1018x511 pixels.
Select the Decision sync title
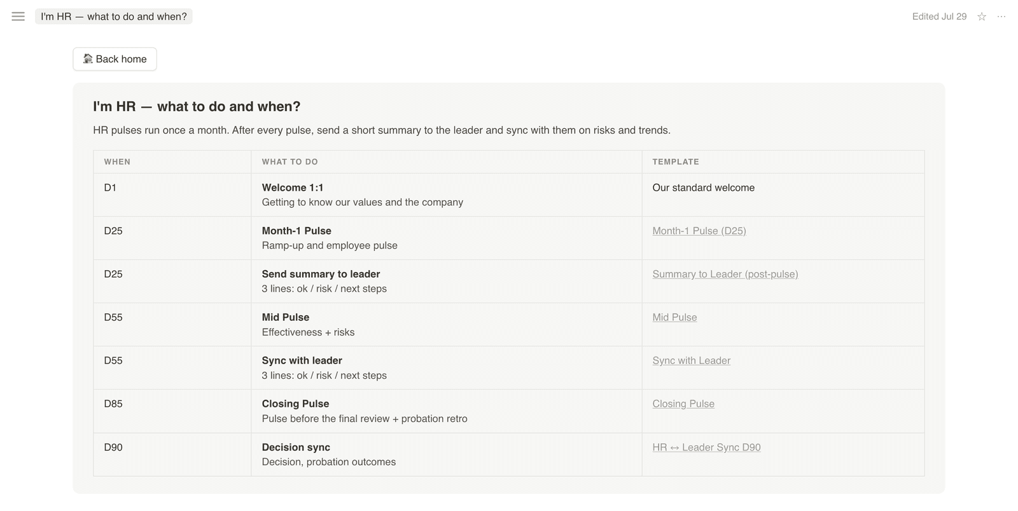pos(296,447)
